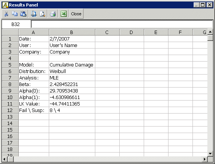
Task: Click the Close toolbar button
Action: 76,14
